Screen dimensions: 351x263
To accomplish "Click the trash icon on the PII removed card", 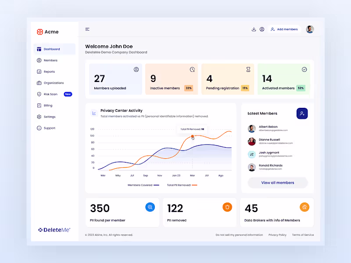I will (227, 207).
